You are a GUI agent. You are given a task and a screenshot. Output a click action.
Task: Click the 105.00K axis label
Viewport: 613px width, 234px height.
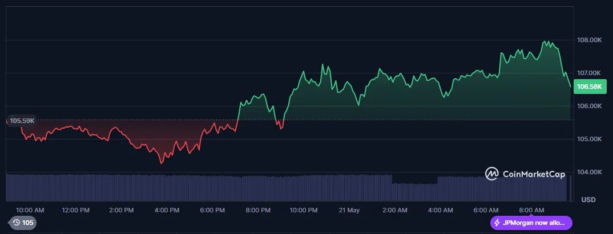click(589, 139)
